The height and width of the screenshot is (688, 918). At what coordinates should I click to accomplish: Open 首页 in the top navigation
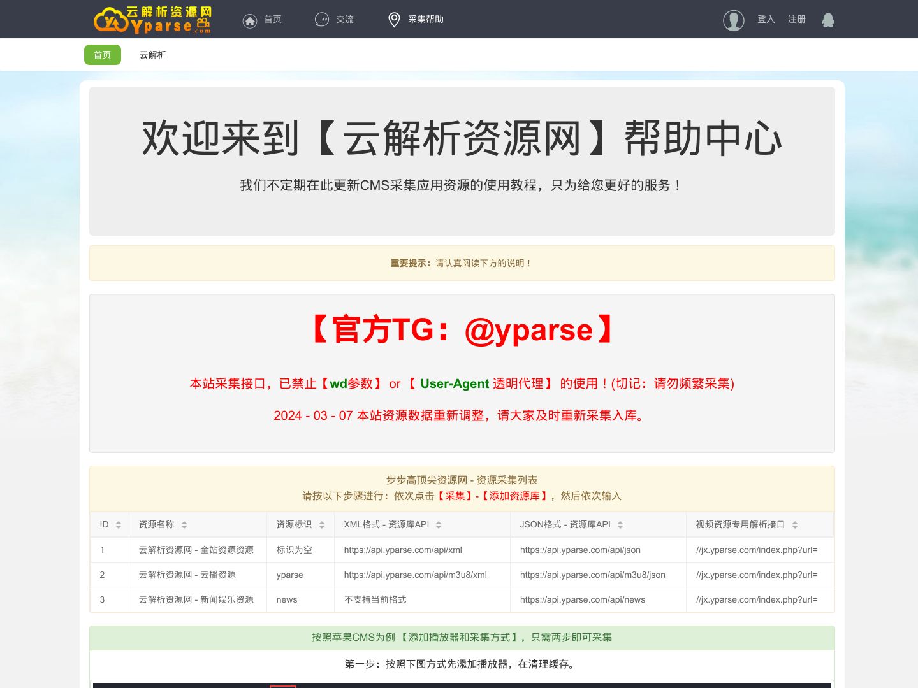[x=273, y=20]
